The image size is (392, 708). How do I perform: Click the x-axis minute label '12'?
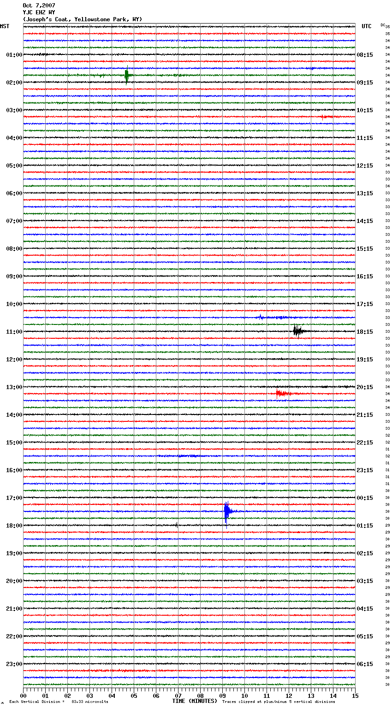pos(289,696)
